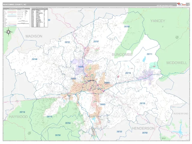Viewport: 192px width, 144px height.
Task: Select ZIP code label 28709
Action: click(127, 26)
